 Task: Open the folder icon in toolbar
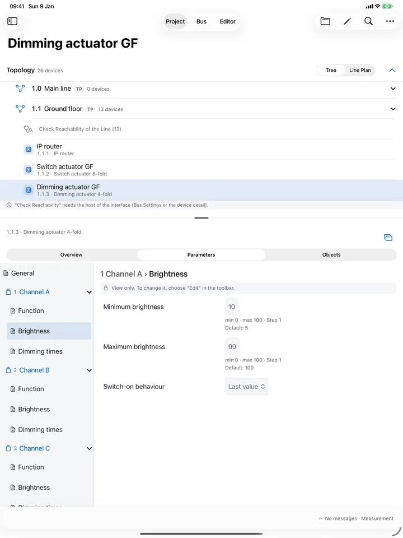tap(325, 21)
